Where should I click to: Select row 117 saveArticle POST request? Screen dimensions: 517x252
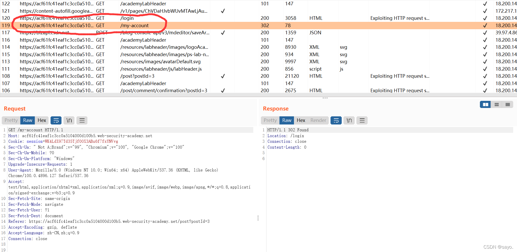[x=258, y=33]
